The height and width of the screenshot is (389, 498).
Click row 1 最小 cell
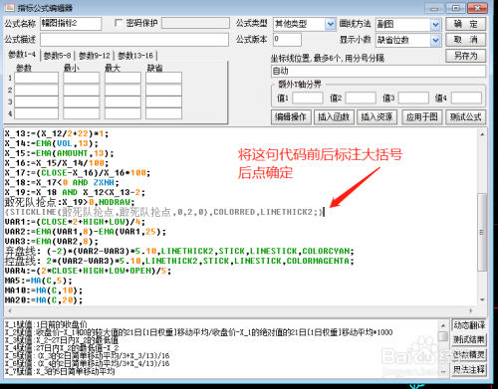pyautogui.click(x=82, y=78)
